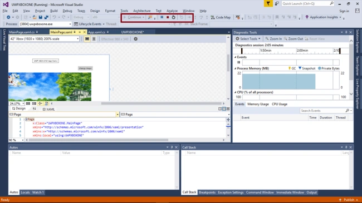Switch to XAML view tab
362x203 pixels.
pyautogui.click(x=48, y=109)
